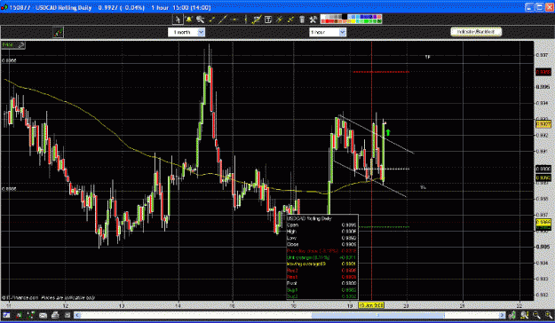Click the green upward arrow marker on chart

coord(388,133)
